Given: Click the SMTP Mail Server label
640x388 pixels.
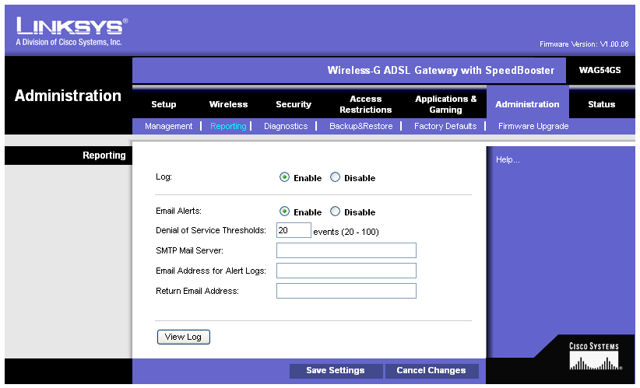Looking at the screenshot, I should [189, 250].
